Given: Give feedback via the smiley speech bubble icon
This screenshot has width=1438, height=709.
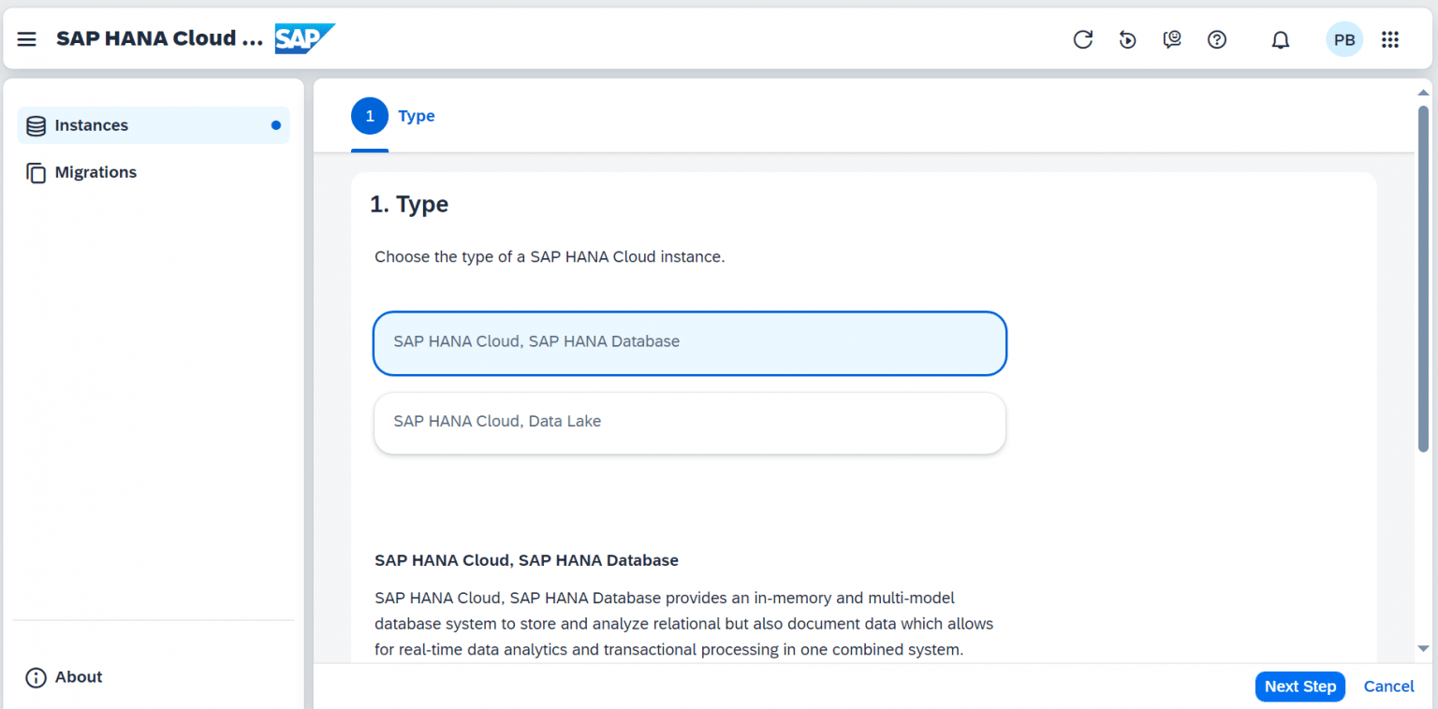Looking at the screenshot, I should [1172, 39].
